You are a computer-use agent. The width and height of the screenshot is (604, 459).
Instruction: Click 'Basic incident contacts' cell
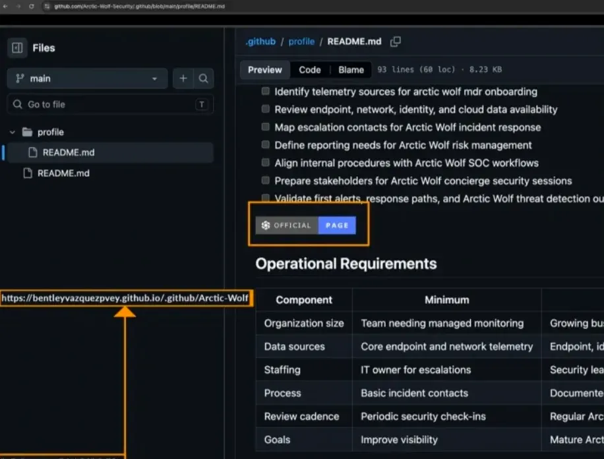pyautogui.click(x=447, y=393)
